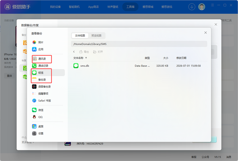Open 公众号 in the status bar
Image resolution: width=238 pixels, height=161 pixels.
tap(205, 157)
